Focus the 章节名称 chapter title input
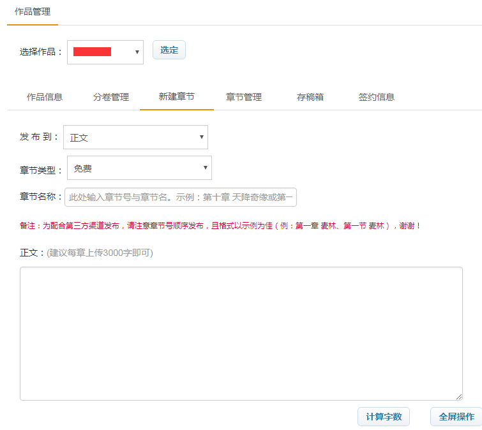This screenshot has width=482, height=430. 181,197
